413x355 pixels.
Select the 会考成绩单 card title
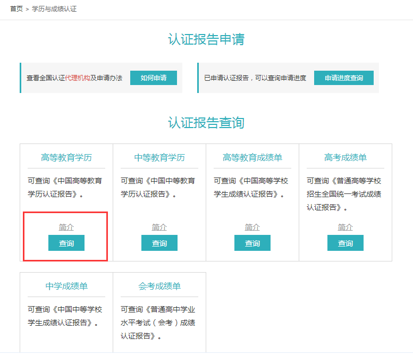click(x=159, y=286)
